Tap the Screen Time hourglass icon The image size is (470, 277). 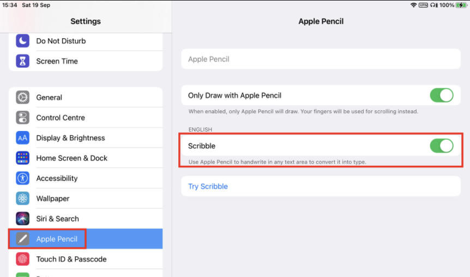[22, 61]
